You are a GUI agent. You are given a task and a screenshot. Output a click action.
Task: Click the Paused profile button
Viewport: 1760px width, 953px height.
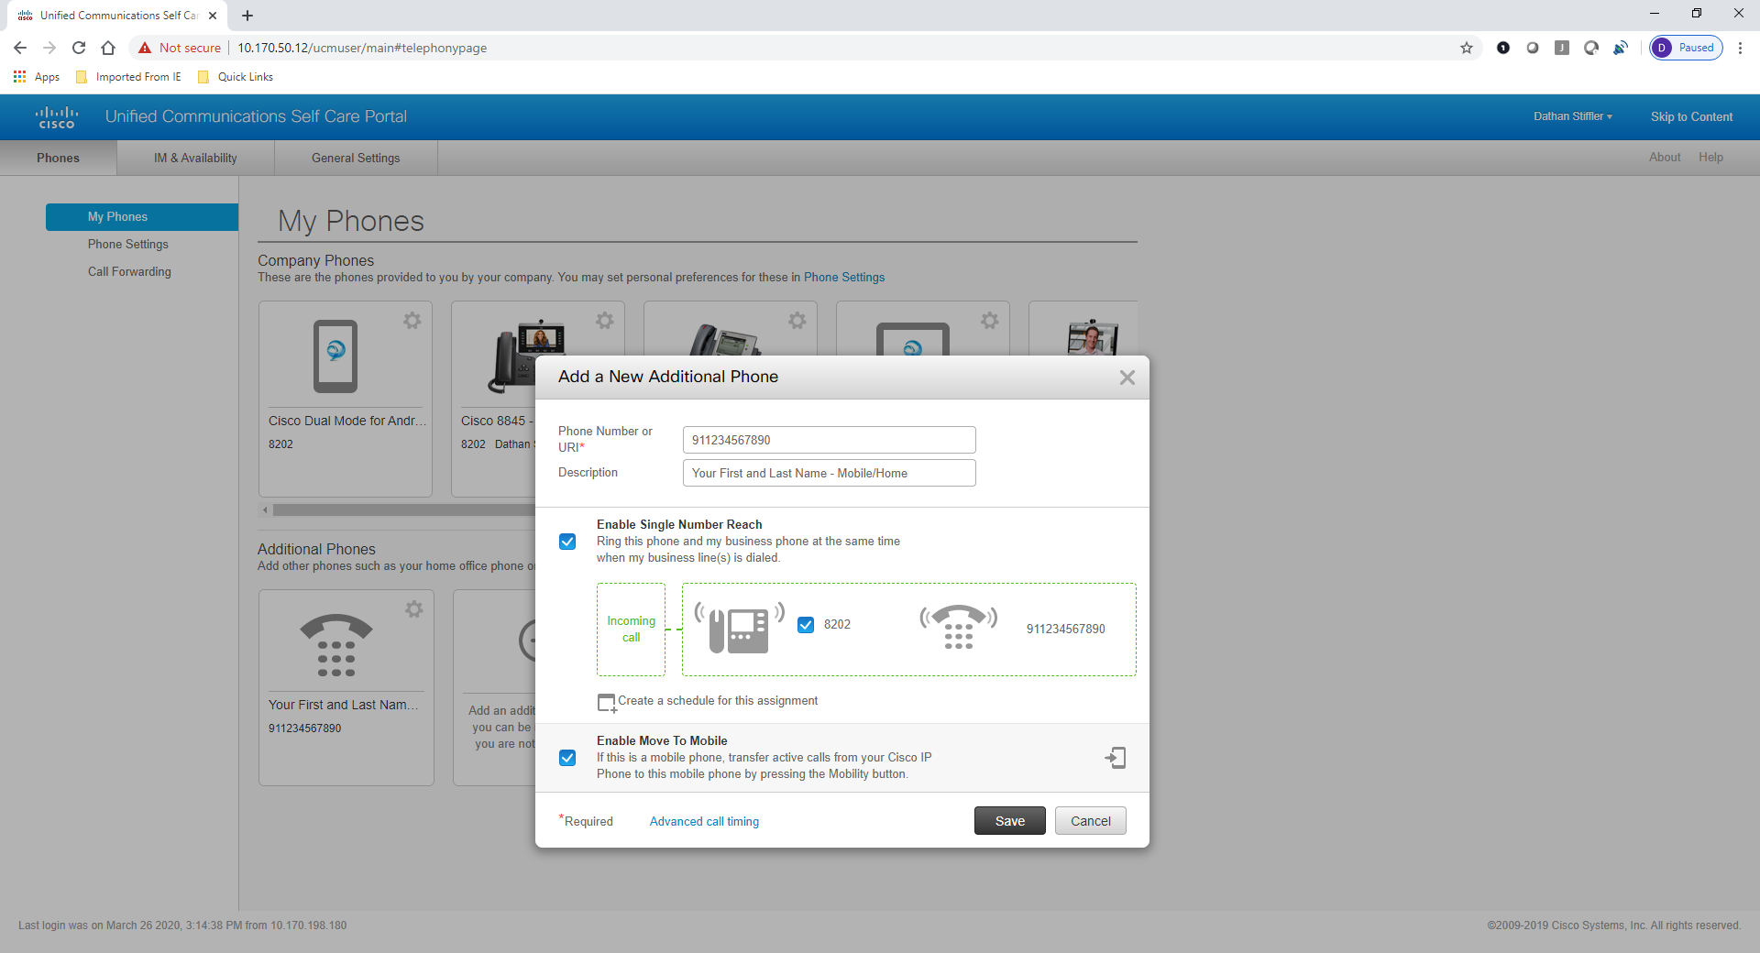1687,48
